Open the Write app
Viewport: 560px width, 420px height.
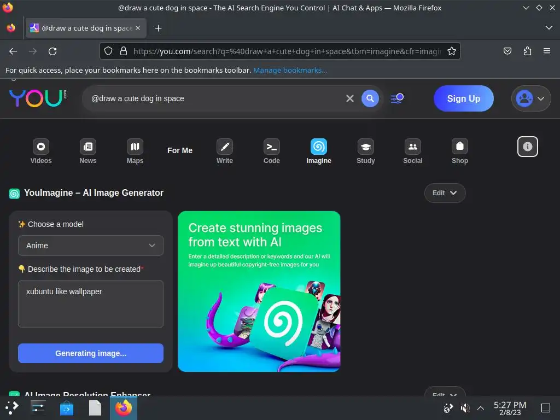coord(225,151)
